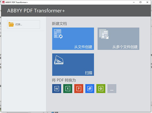Select the 从文件创建 create from file tile

click(x=73, y=39)
